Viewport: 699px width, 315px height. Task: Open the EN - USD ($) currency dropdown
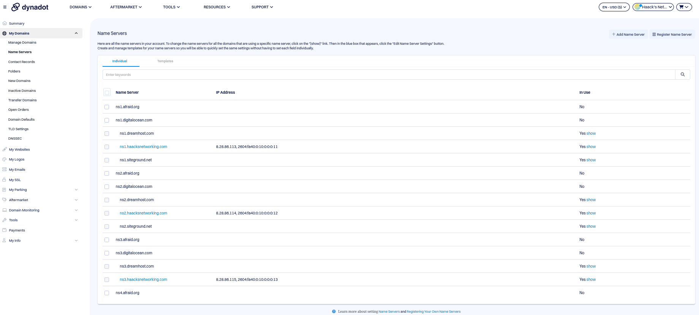coord(614,7)
